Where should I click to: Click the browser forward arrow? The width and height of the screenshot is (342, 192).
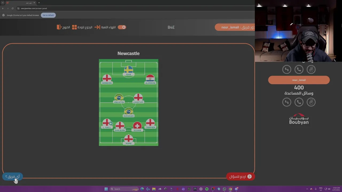pos(7,8)
